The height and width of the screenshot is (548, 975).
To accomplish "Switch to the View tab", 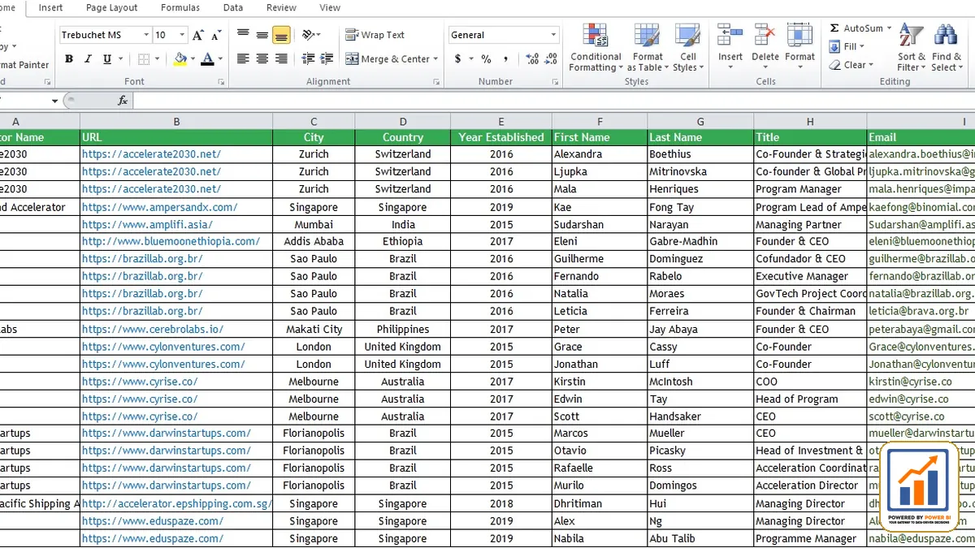I will point(330,8).
